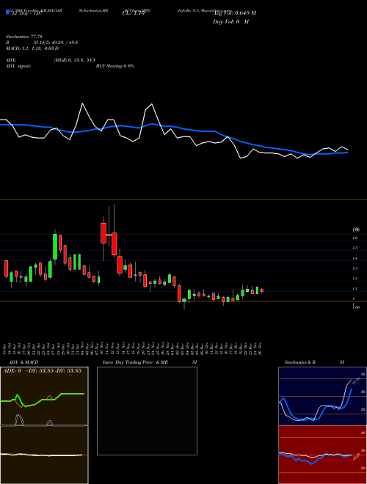Click the 'Stochastics & R SI' panel title
Image resolution: width=367 pixels, height=484 pixels.
(314, 362)
